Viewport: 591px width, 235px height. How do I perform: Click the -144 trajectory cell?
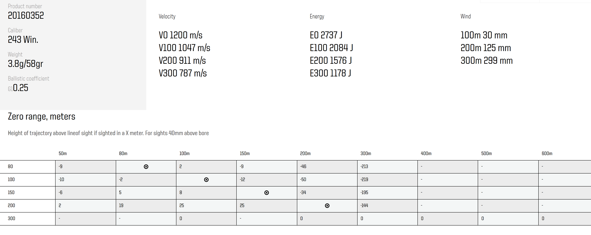[x=364, y=206]
